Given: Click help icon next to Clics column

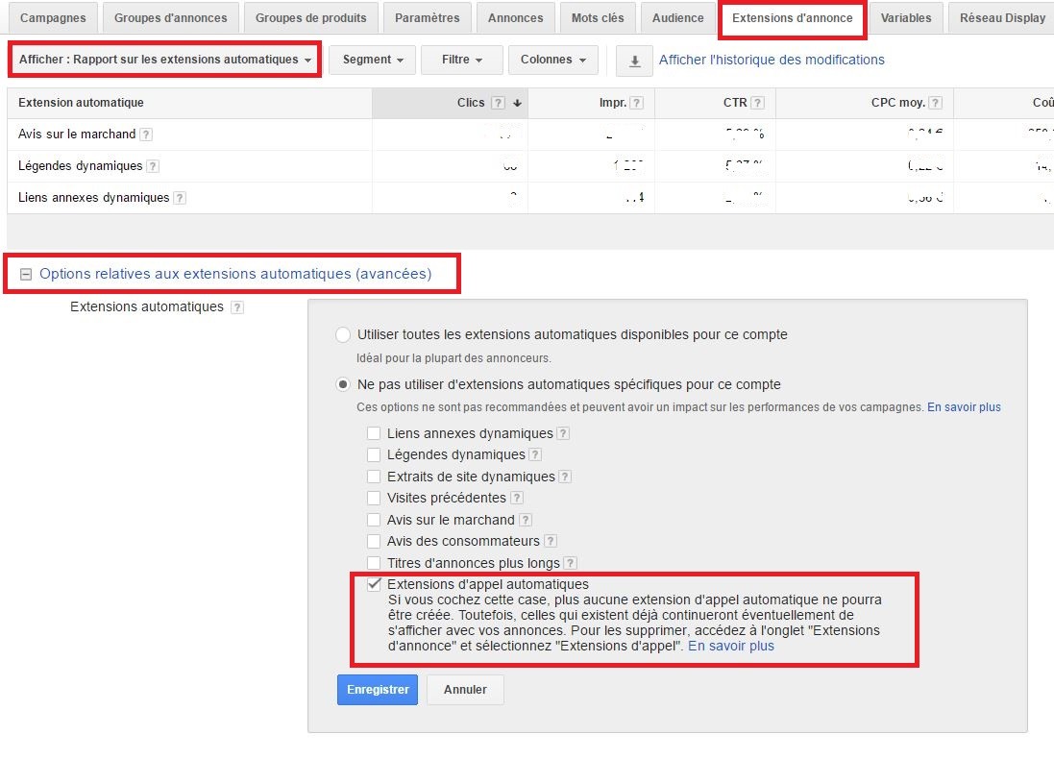Looking at the screenshot, I should click(498, 104).
